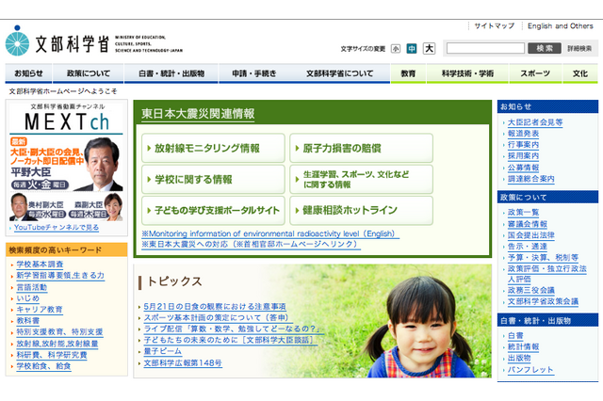Open the 政策について navigation tab
This screenshot has width=603, height=401.
pos(88,73)
